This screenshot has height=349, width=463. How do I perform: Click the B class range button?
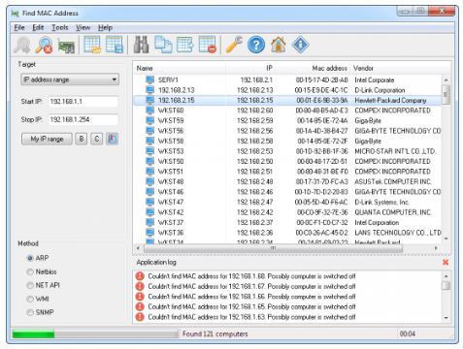[82, 139]
